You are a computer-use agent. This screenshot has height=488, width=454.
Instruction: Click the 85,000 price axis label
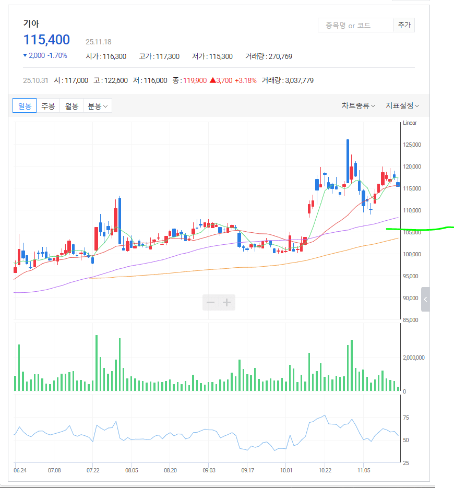coord(411,320)
